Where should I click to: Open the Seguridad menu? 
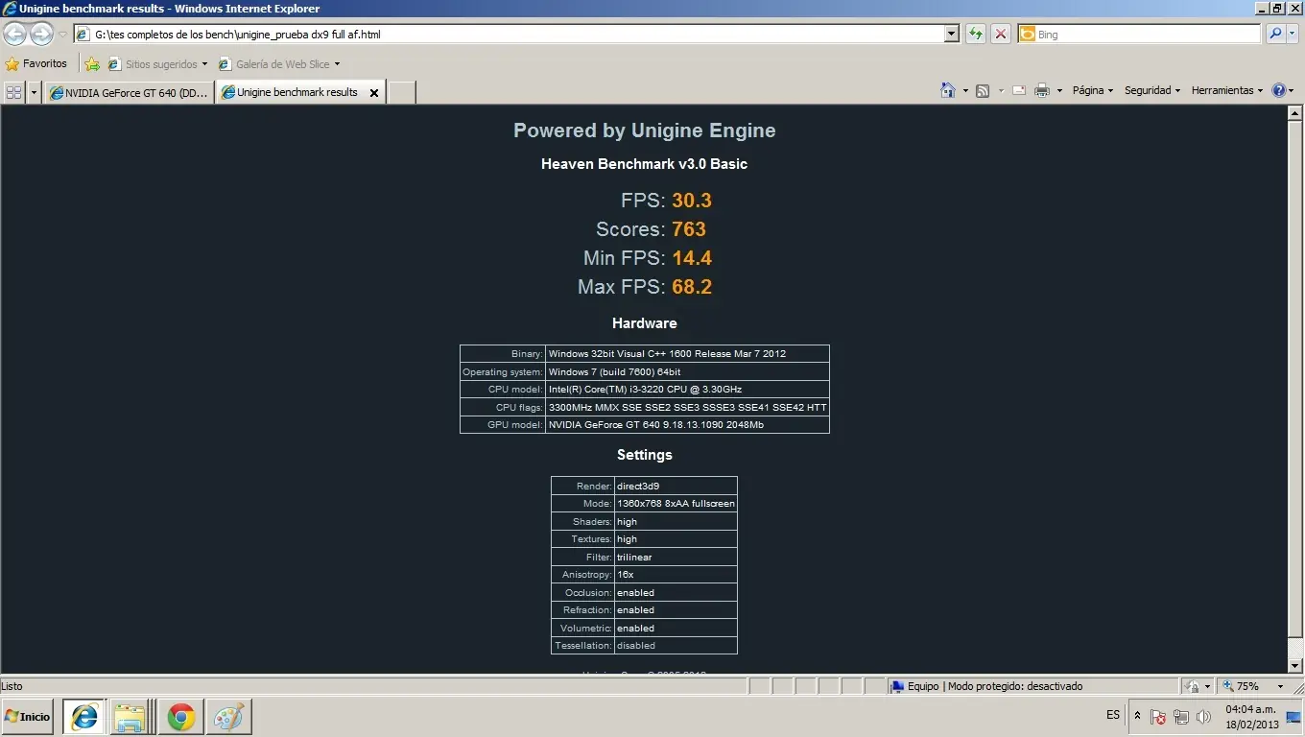click(1151, 90)
